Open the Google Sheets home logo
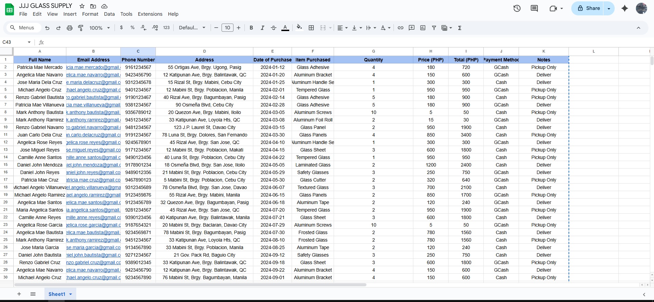Viewport: 654px width, 302px height. point(10,10)
